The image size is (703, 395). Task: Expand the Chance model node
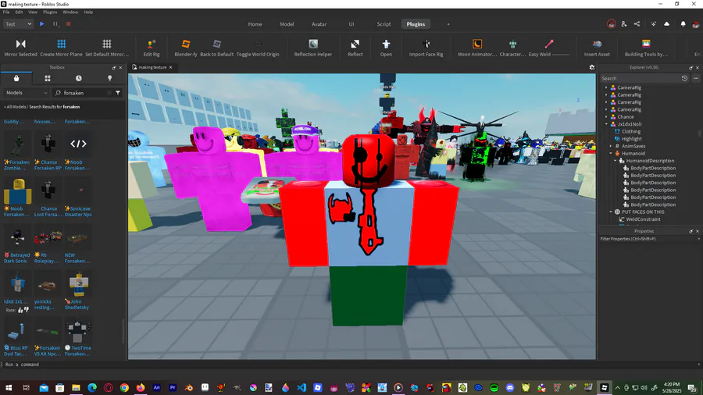tap(606, 117)
